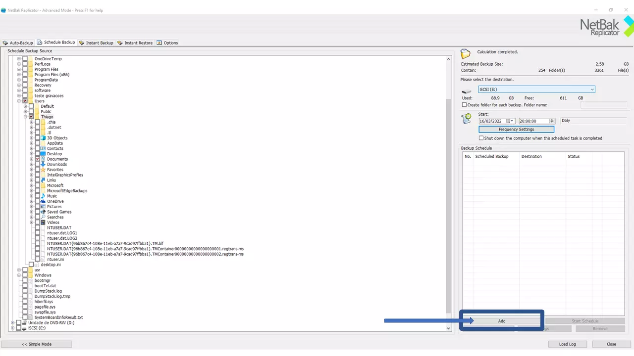
Task: Open the Instant Restore tab
Action: point(135,43)
